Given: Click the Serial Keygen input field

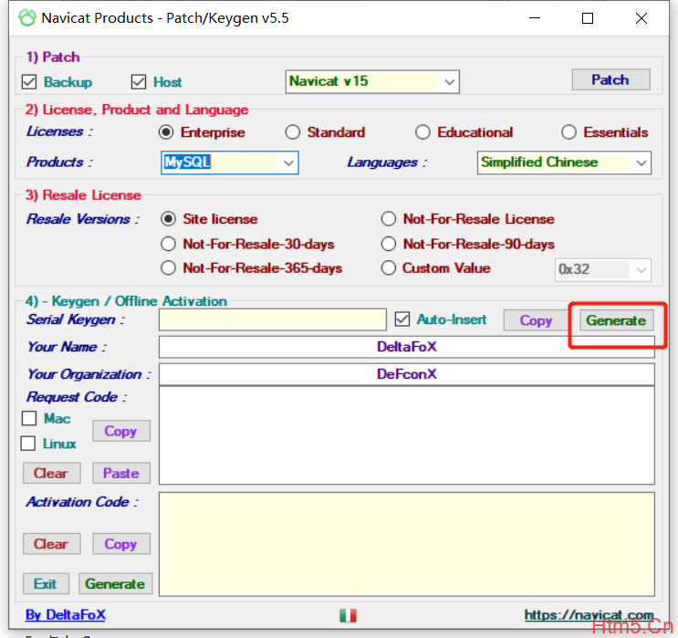Looking at the screenshot, I should (x=273, y=320).
